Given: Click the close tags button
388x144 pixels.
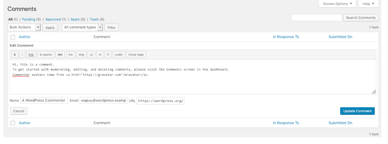Looking at the screenshot, I should tap(136, 54).
